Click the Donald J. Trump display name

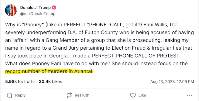tap(35, 7)
